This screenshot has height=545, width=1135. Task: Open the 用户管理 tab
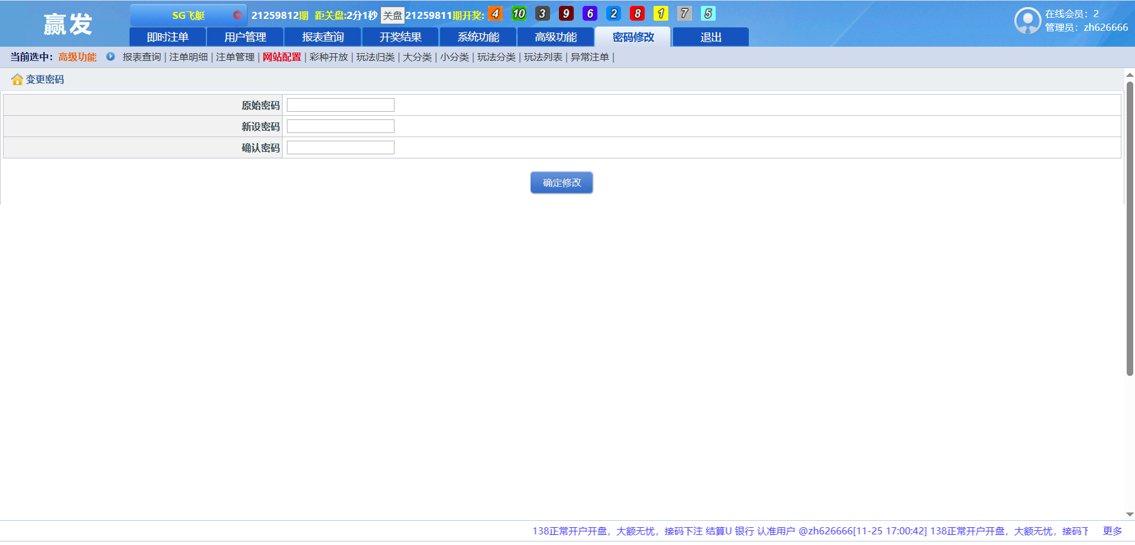tap(245, 37)
